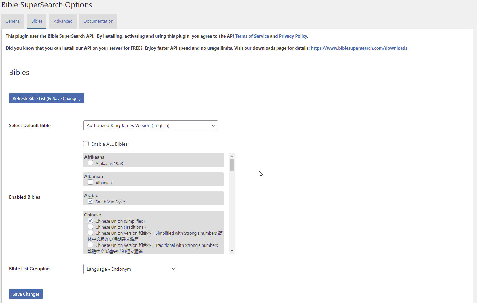
Task: Uncheck the Smith Van Dyke Bible
Action: (x=90, y=201)
